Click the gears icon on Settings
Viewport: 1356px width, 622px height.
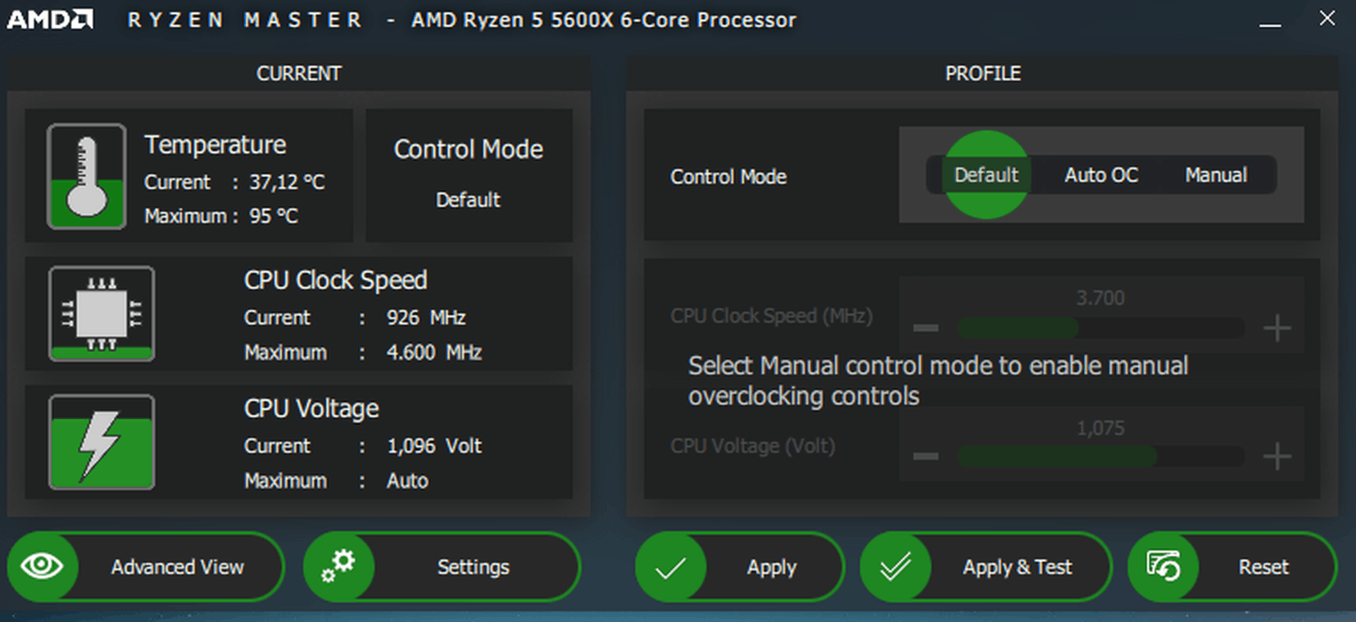[x=338, y=566]
